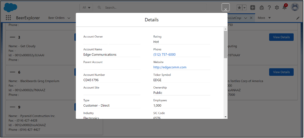Click View Details on Textiles Corp card

(x=281, y=72)
